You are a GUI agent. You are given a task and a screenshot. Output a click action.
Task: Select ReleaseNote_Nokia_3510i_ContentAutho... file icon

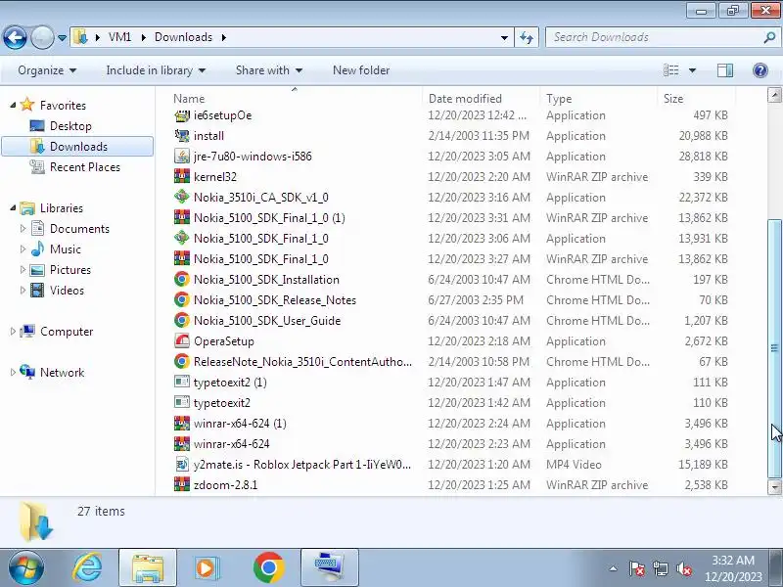click(x=182, y=361)
